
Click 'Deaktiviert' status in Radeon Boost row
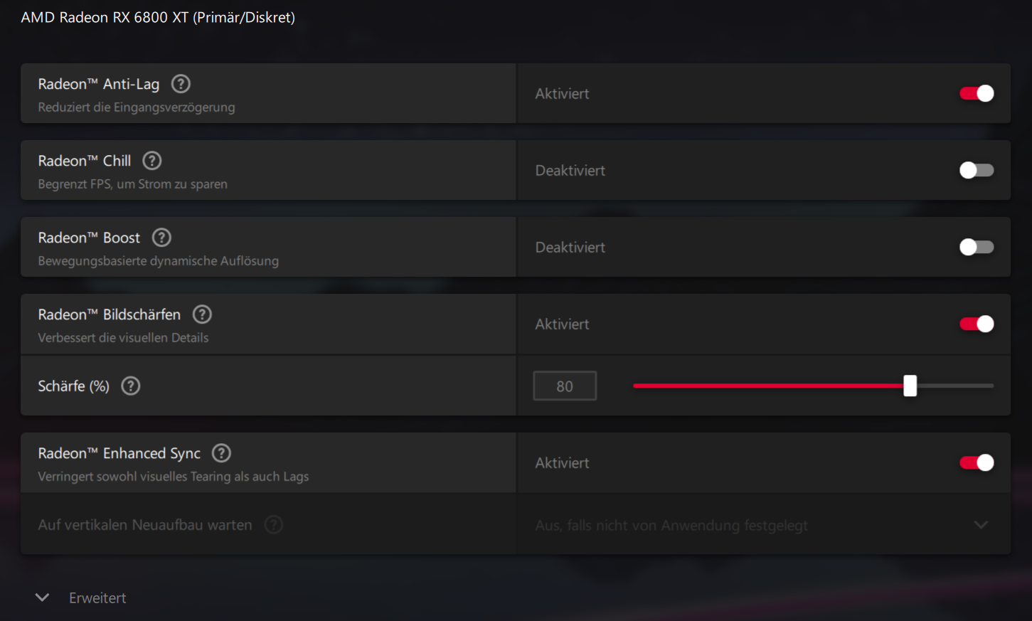coord(570,248)
